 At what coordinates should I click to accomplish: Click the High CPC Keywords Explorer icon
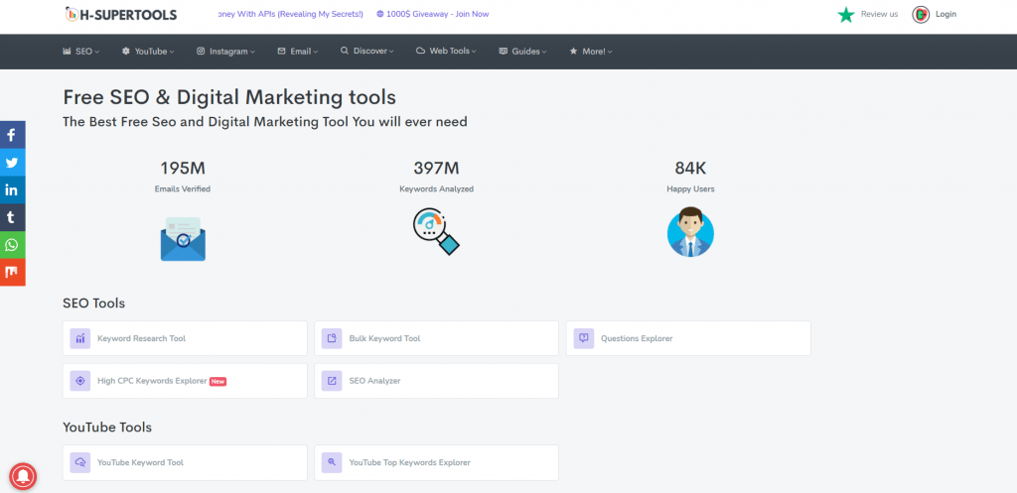[80, 381]
